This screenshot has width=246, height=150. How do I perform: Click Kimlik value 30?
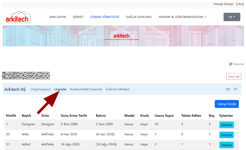8,134
